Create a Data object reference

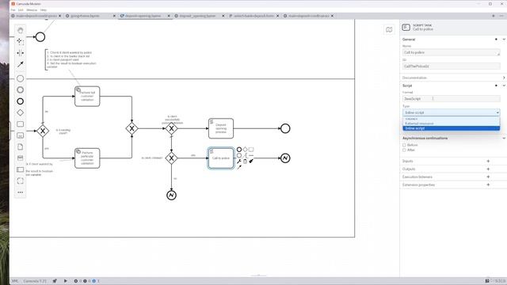tap(20, 146)
